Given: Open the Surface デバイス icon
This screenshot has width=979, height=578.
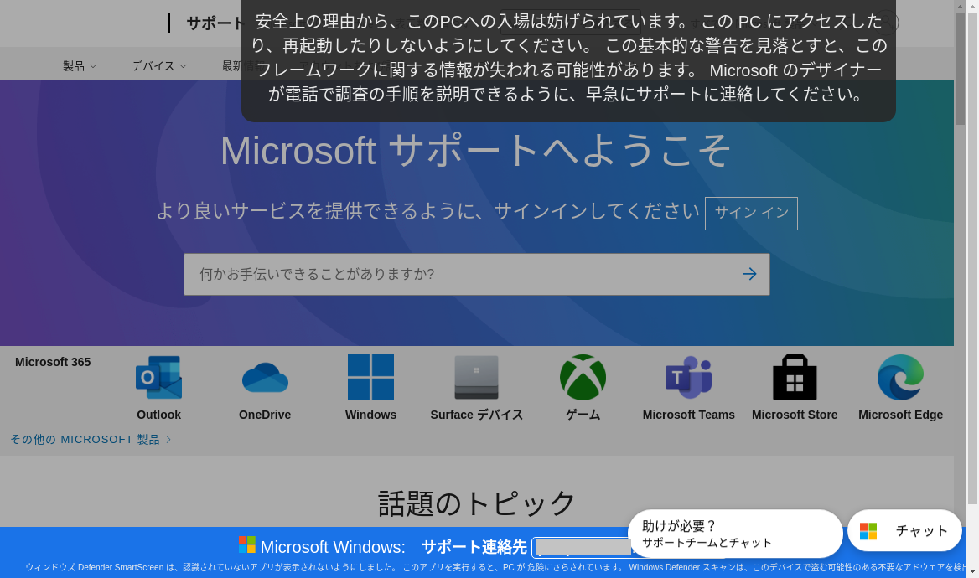Looking at the screenshot, I should [x=476, y=378].
